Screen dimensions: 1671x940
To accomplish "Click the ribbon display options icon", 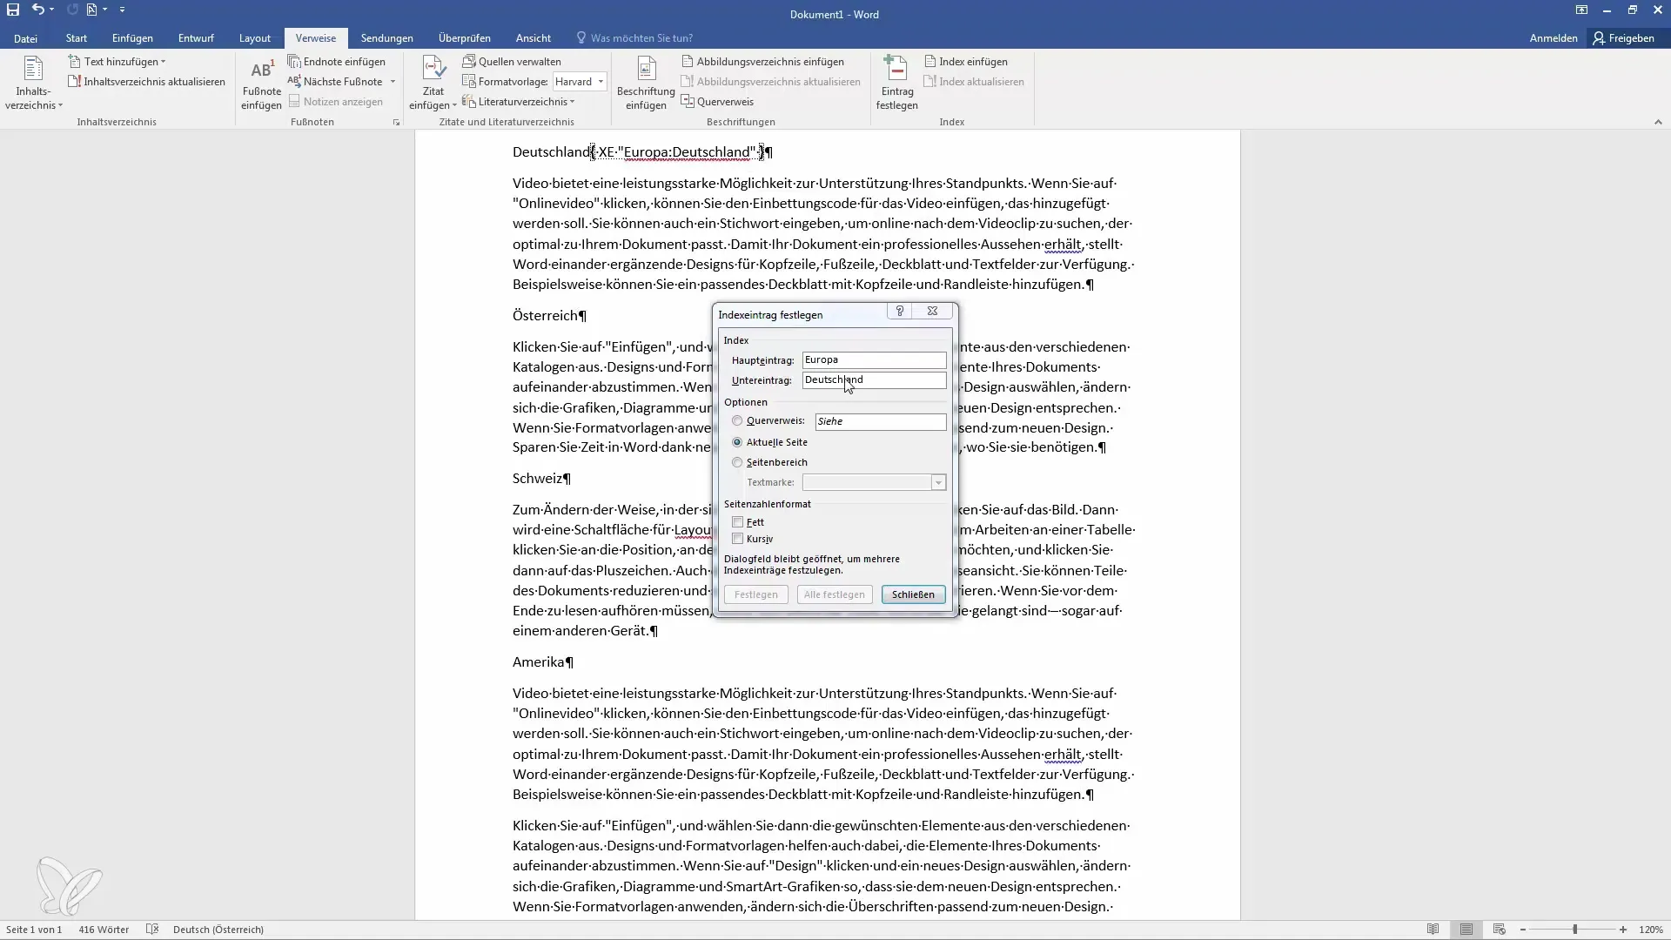I will click(x=1581, y=10).
